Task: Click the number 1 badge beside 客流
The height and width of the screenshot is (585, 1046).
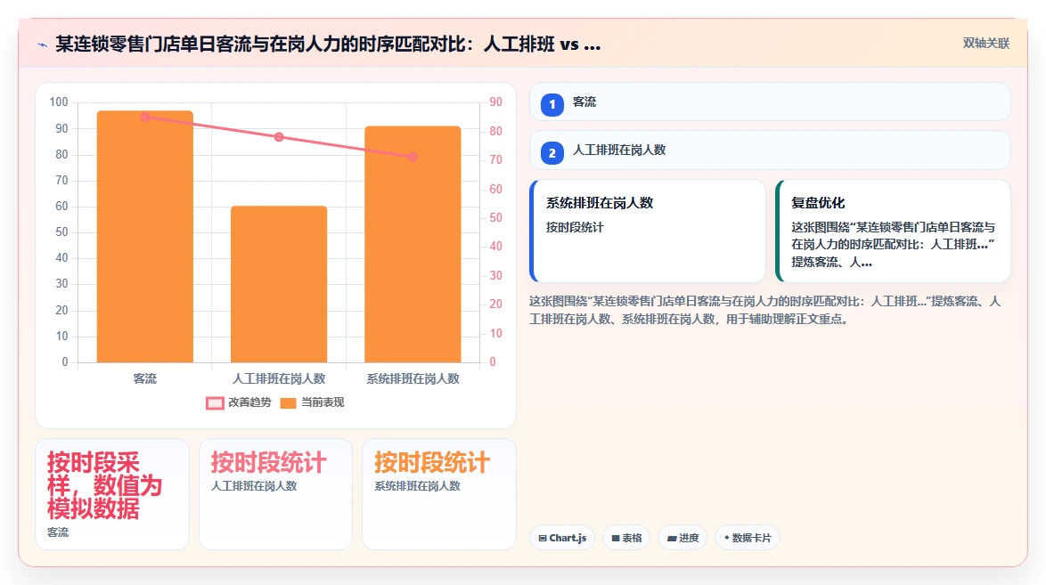Action: 552,105
